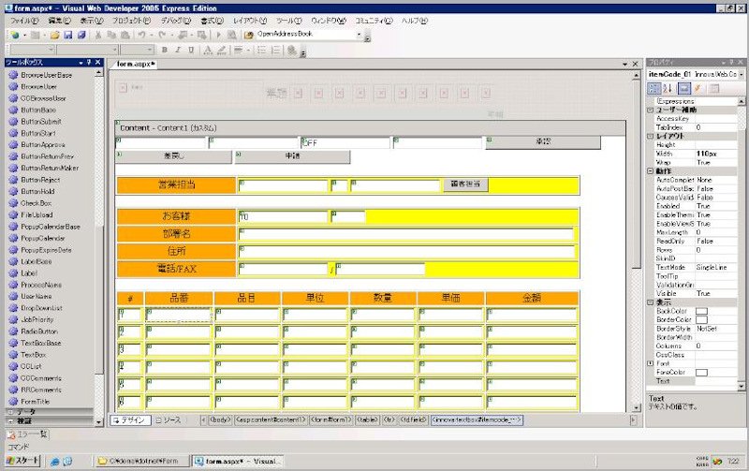Open the エラー一覧 panel tab
This screenshot has height=471, width=749.
(28, 434)
